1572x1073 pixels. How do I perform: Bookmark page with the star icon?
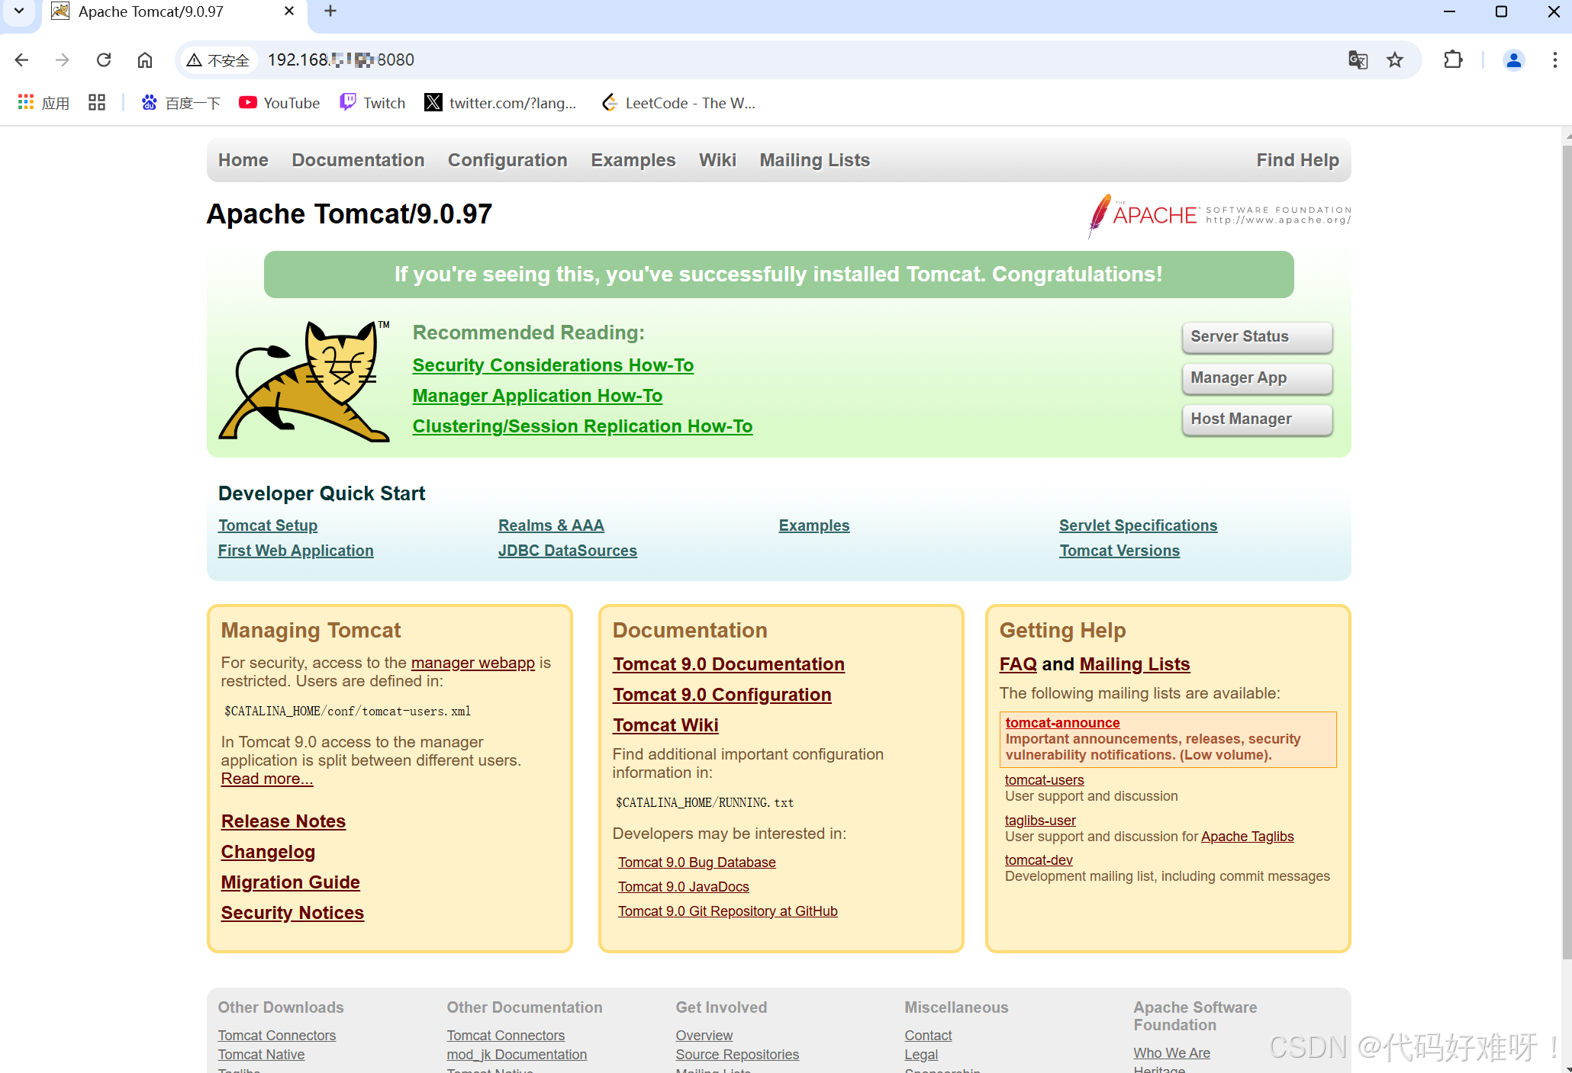point(1395,59)
